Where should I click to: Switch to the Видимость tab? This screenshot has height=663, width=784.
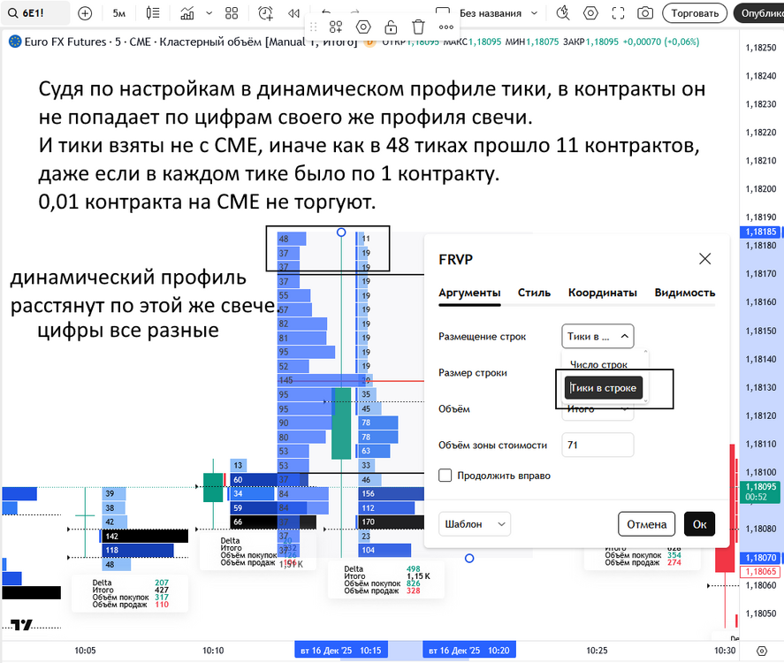coord(684,293)
